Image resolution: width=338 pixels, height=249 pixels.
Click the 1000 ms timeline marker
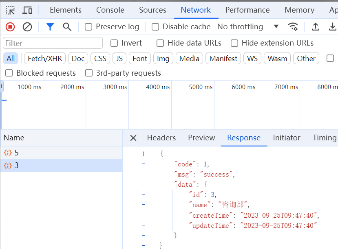(29, 87)
